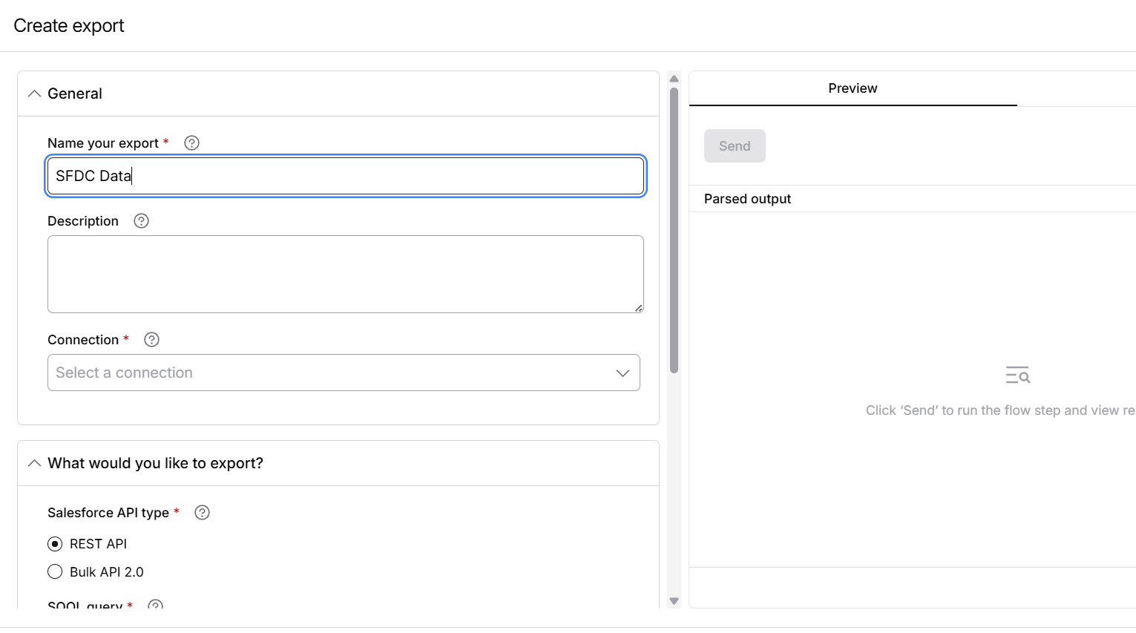Screen dimensions: 1136x633
Task: Collapse the General section
Action: tap(33, 93)
